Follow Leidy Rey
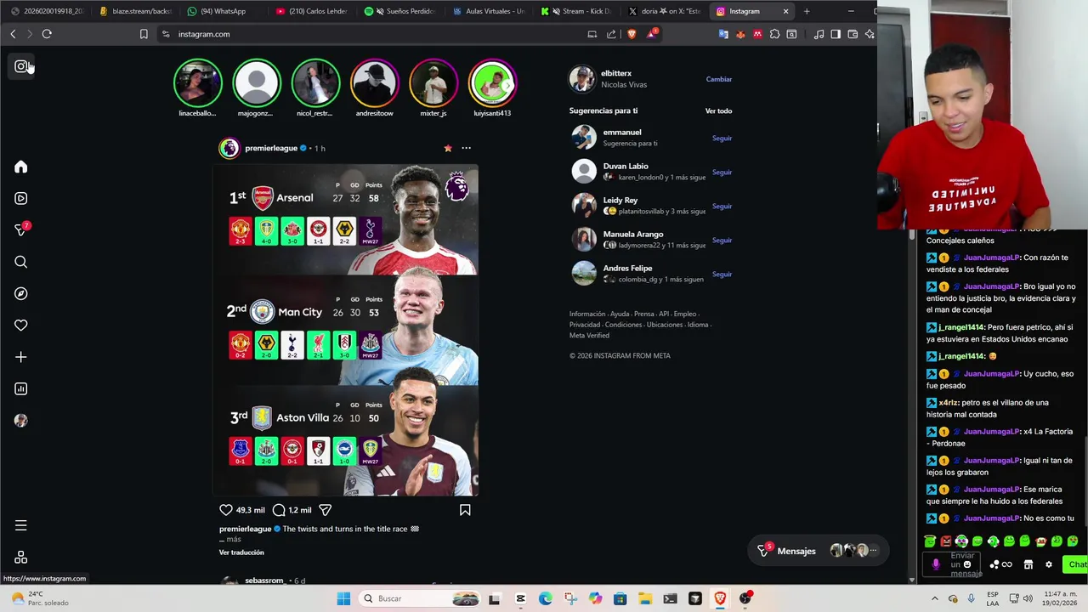1088x612 pixels. pyautogui.click(x=722, y=206)
